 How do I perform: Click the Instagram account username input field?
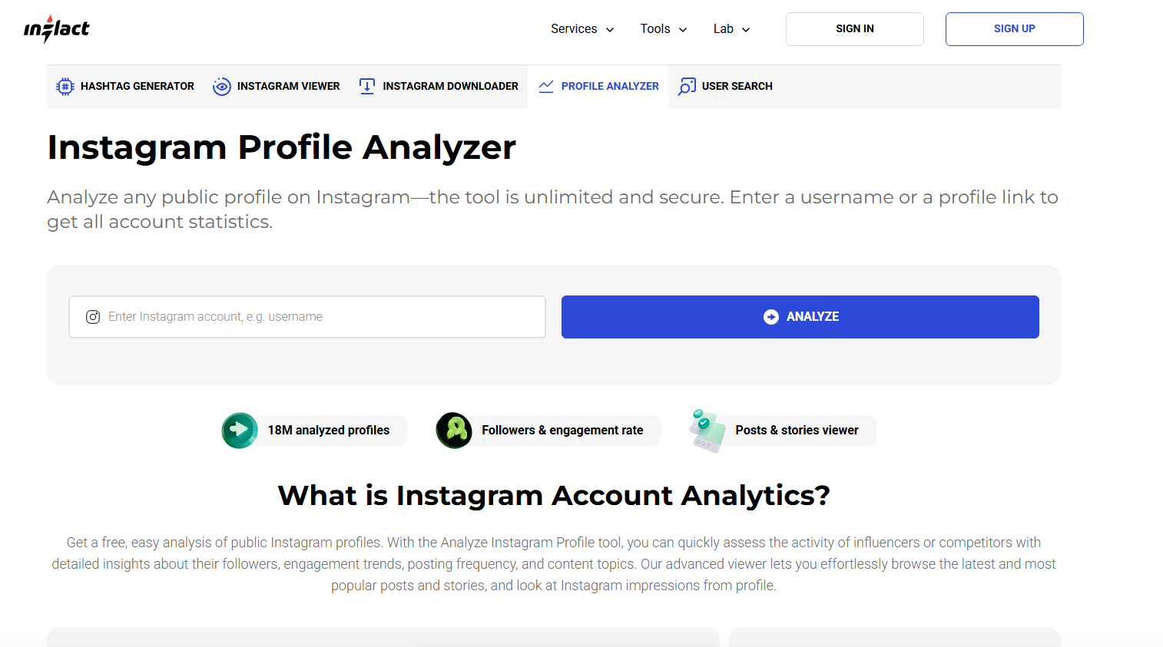(307, 316)
